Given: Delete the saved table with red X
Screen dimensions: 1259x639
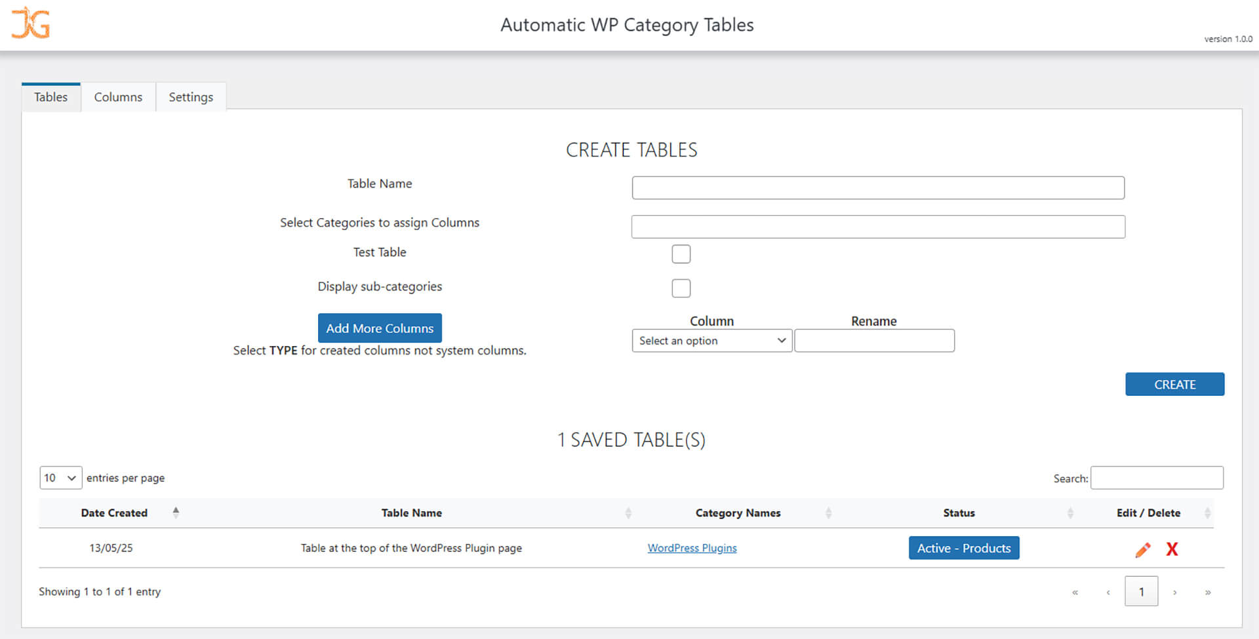Looking at the screenshot, I should click(x=1172, y=549).
